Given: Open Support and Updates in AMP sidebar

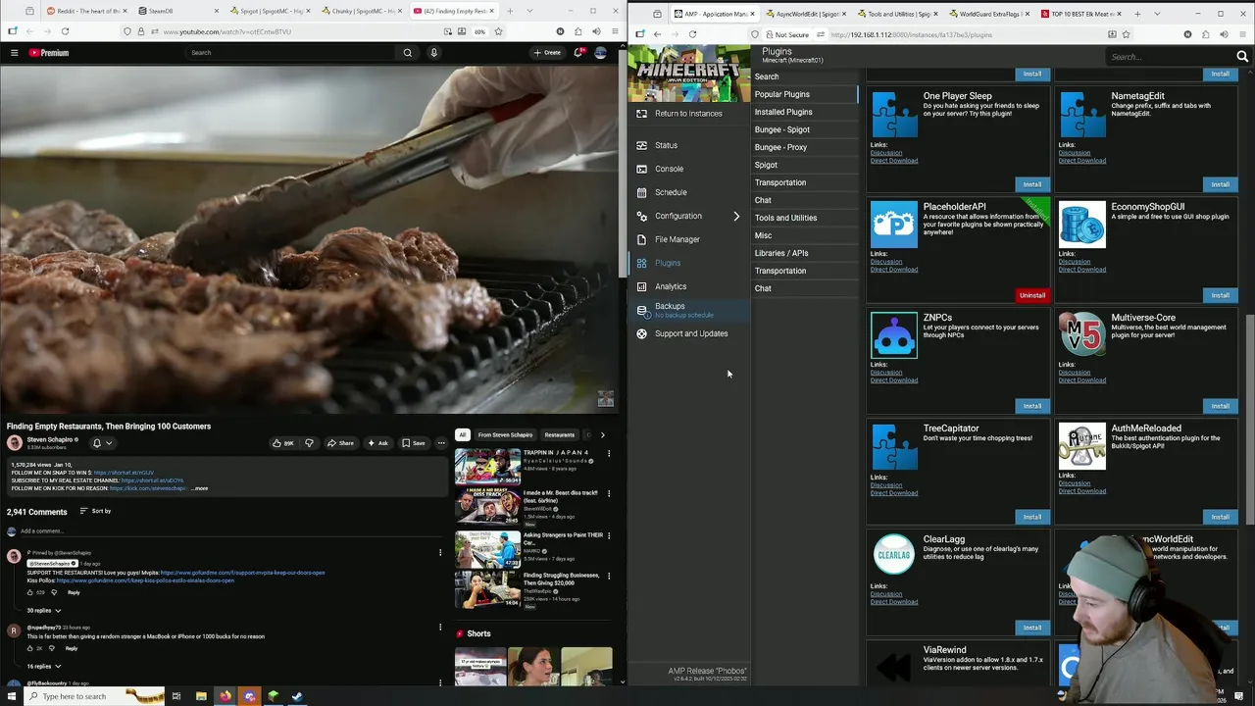Looking at the screenshot, I should [691, 333].
